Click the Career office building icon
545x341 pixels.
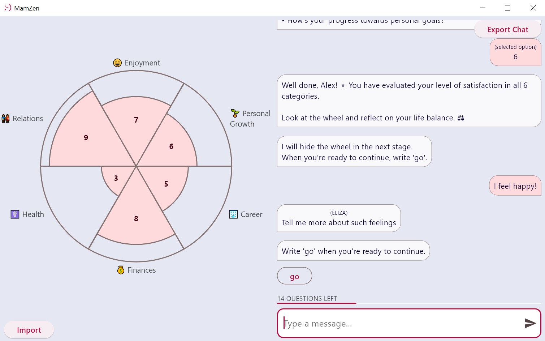[x=233, y=214]
